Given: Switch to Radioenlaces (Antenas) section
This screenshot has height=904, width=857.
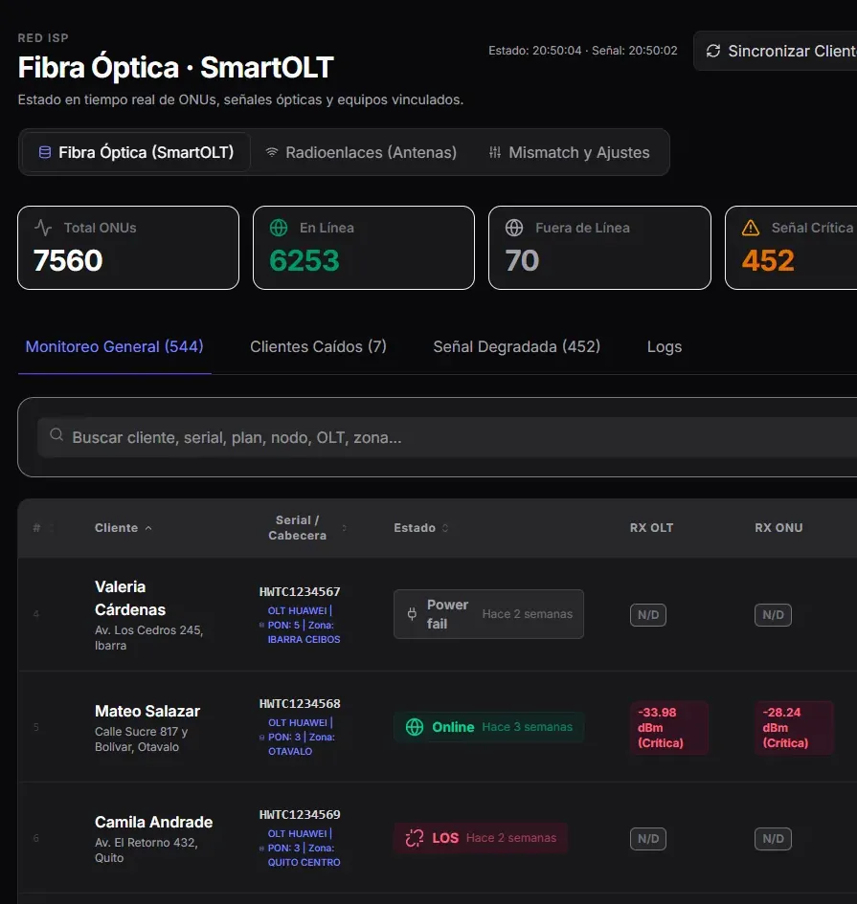Looking at the screenshot, I should pyautogui.click(x=361, y=152).
